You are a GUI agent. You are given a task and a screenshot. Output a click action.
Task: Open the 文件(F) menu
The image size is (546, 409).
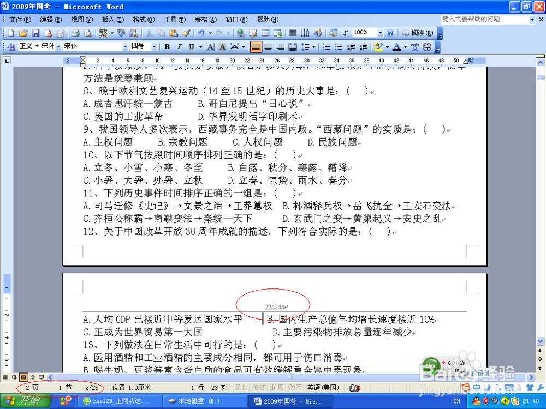coord(20,20)
